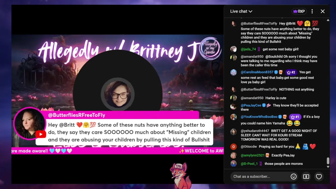336x189 pixels.
Task: Click the scrolling WELCOME ticker text
Action: (x=201, y=151)
